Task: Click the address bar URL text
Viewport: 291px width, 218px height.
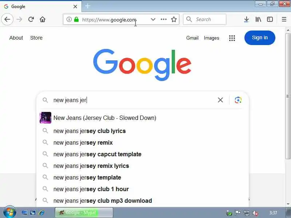Action: point(109,20)
